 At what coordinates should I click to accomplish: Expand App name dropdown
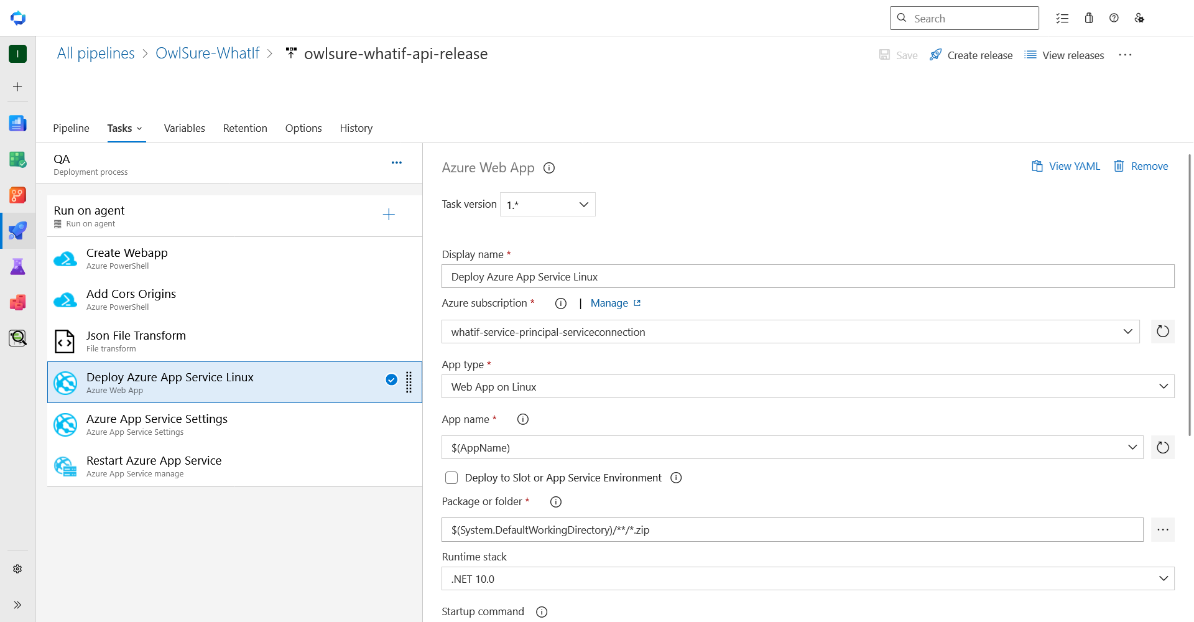pyautogui.click(x=1132, y=447)
